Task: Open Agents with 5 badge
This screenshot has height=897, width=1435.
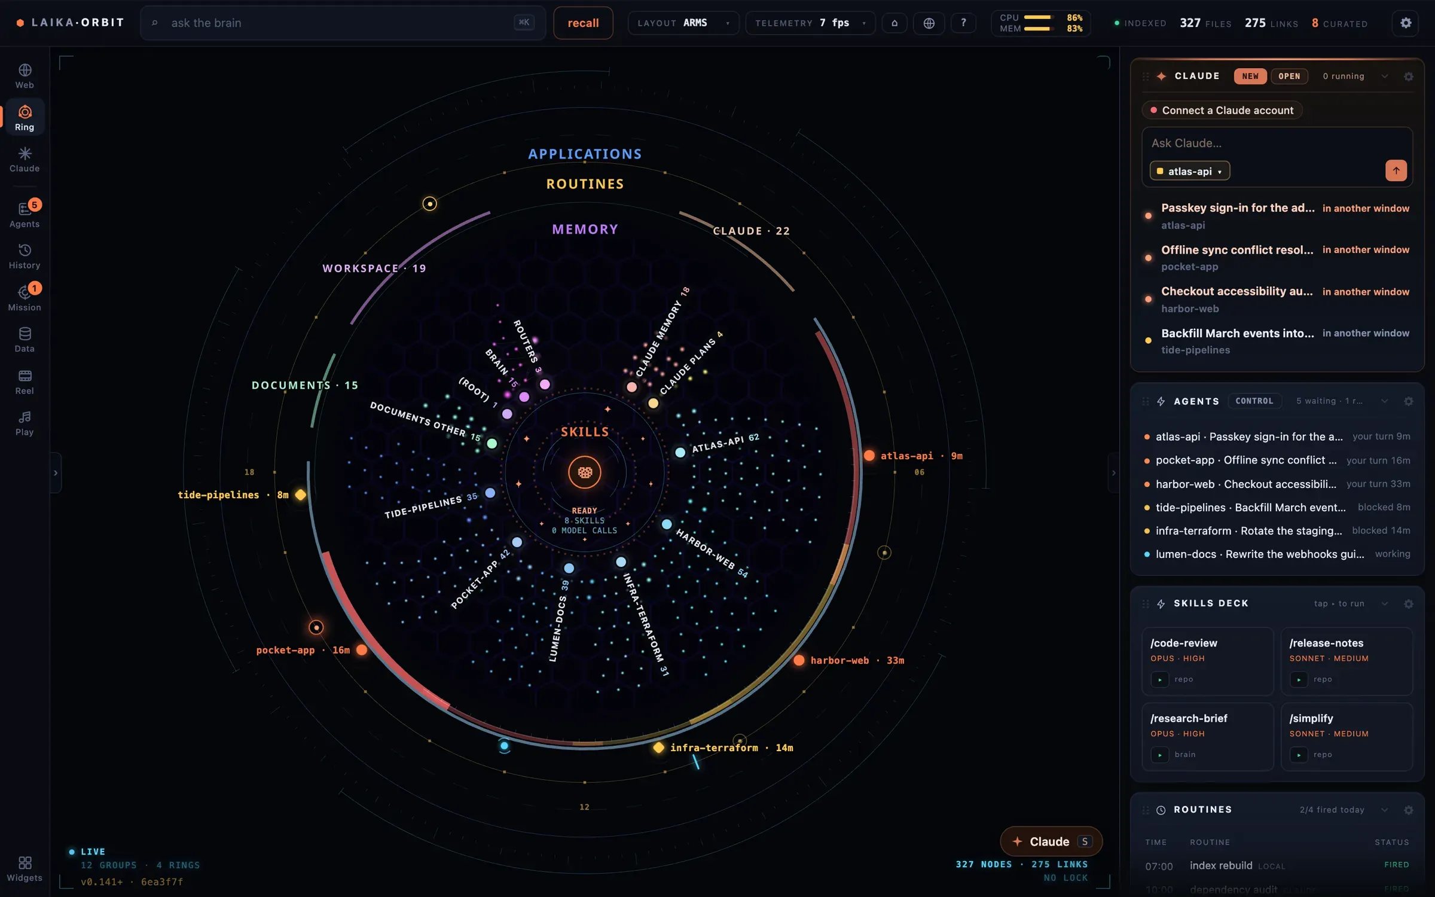Action: pyautogui.click(x=25, y=214)
